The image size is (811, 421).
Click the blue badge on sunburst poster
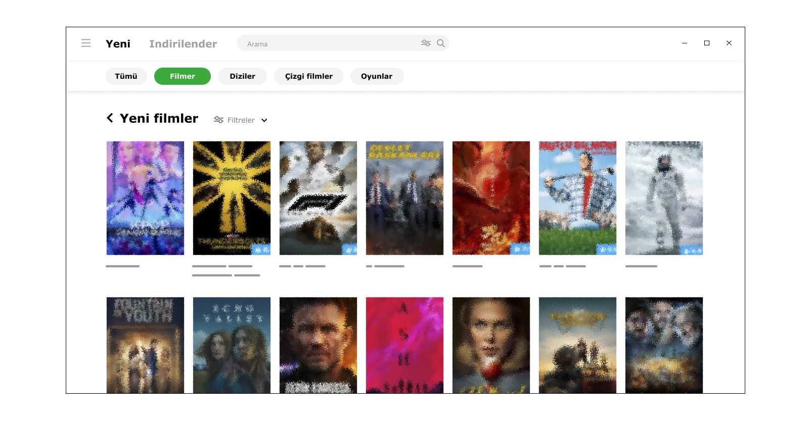261,249
